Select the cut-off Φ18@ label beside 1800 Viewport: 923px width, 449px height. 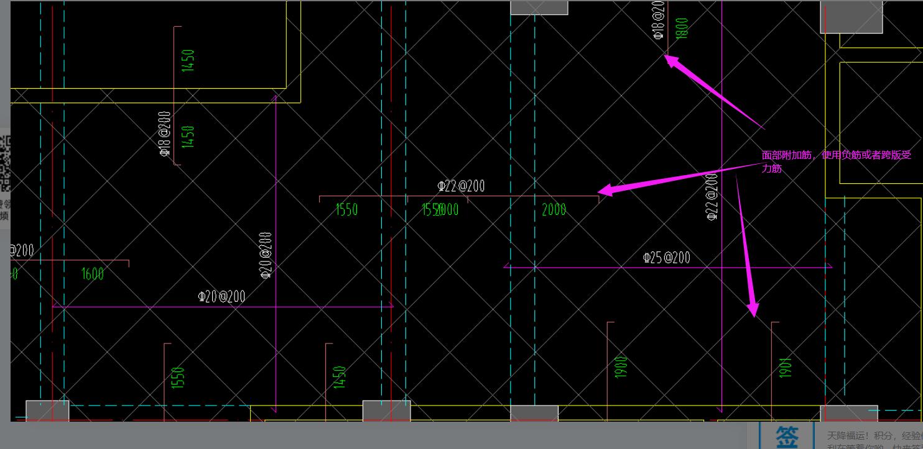[659, 20]
